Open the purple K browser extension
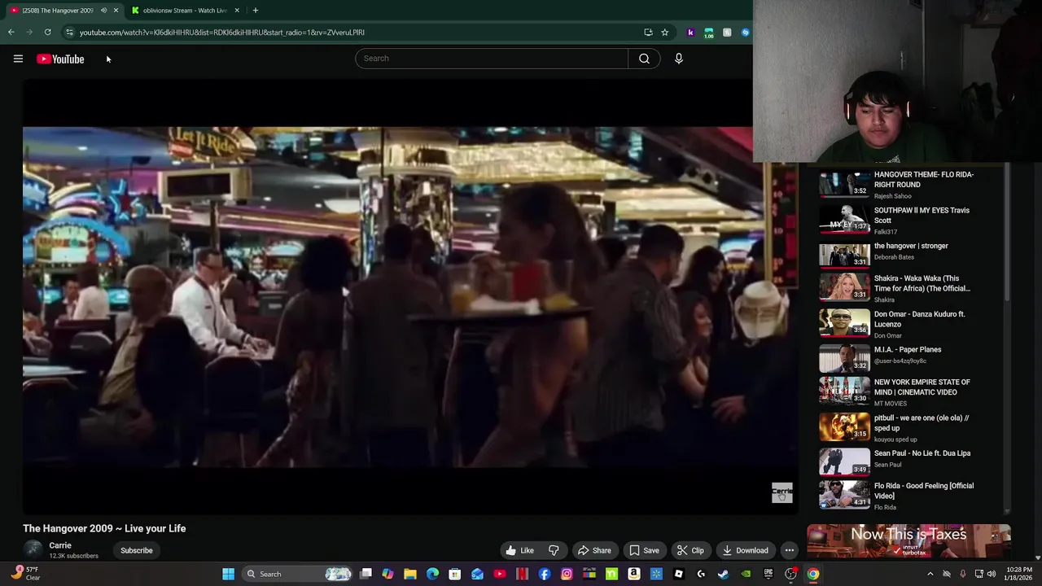1042x586 pixels. tap(690, 33)
